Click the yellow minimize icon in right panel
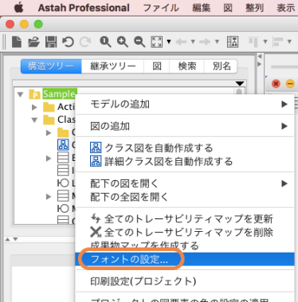The width and height of the screenshot is (298, 302). tap(290, 84)
